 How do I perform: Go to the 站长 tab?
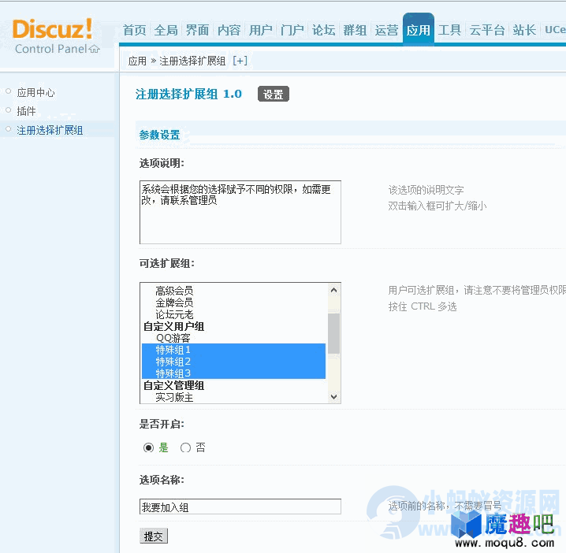(524, 30)
